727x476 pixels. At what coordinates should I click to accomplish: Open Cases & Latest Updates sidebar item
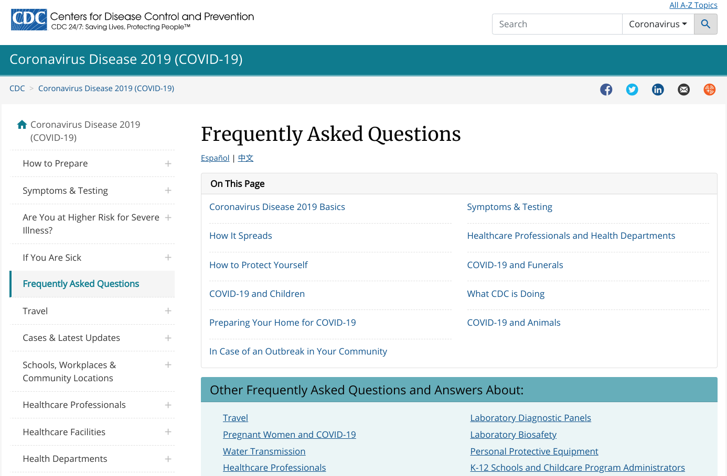[x=71, y=338]
